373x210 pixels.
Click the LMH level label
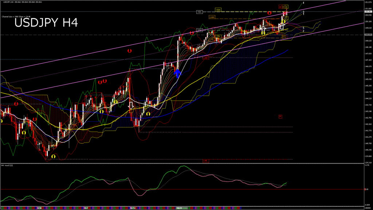point(206,58)
